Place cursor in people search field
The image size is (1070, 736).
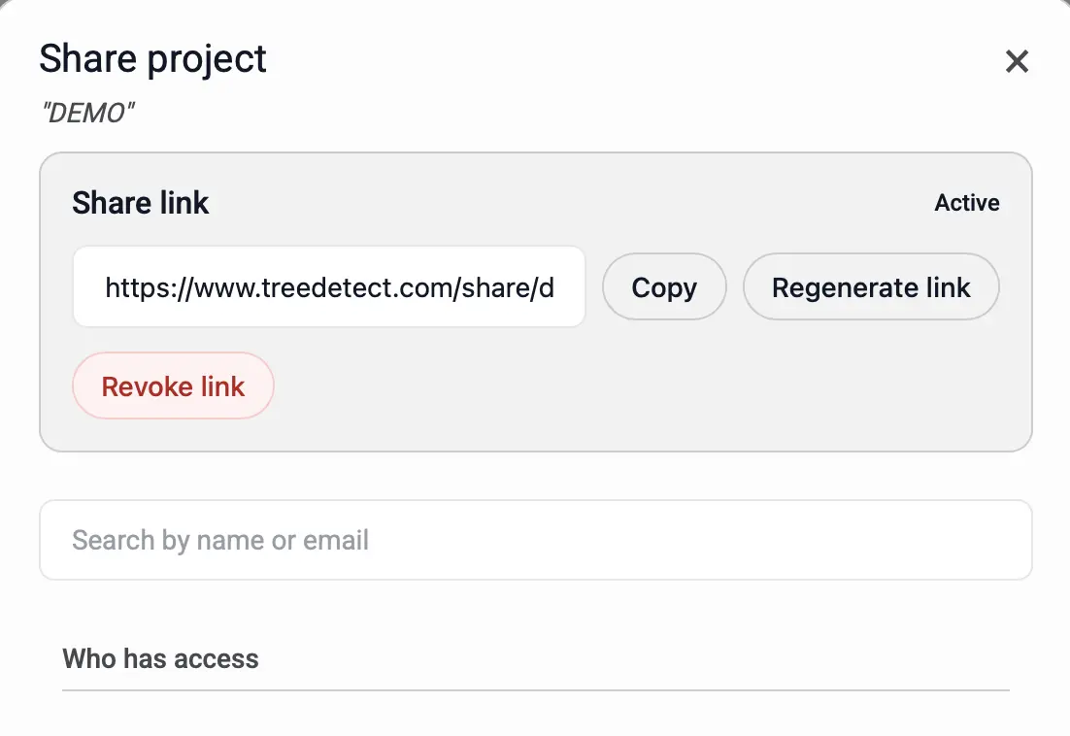(535, 540)
